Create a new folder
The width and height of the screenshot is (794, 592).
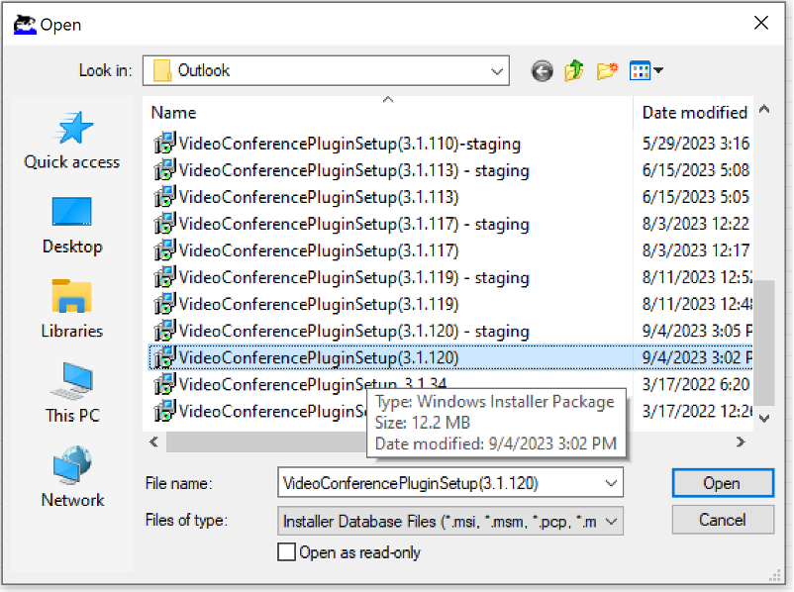coord(607,71)
